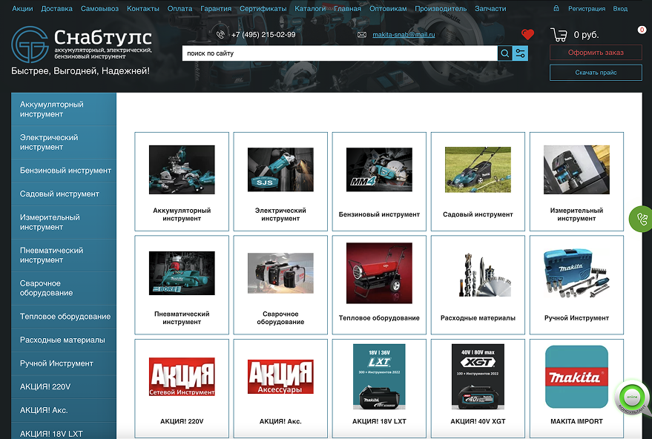This screenshot has height=439, width=652.
Task: Open Оптовикам in top menu
Action: click(388, 9)
